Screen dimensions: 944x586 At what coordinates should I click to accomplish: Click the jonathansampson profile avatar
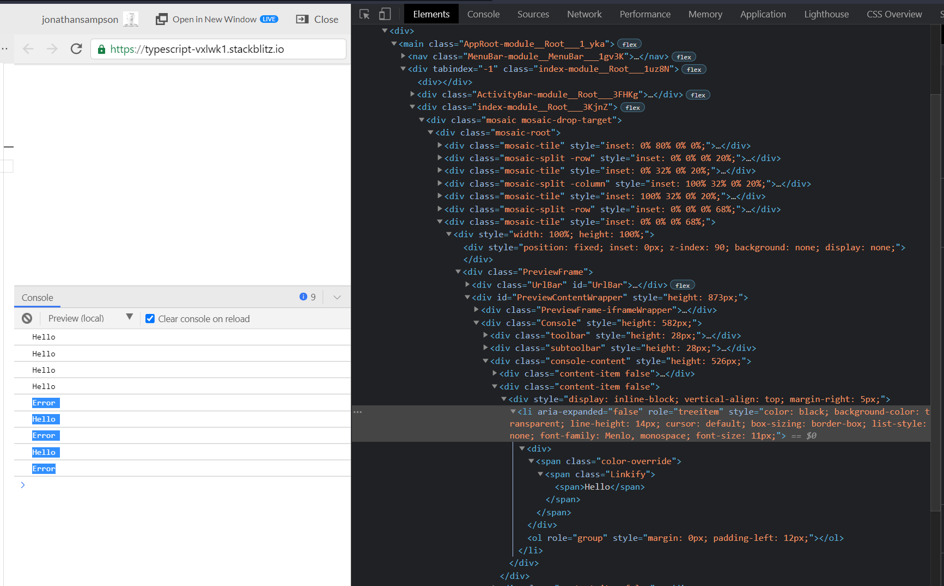131,18
